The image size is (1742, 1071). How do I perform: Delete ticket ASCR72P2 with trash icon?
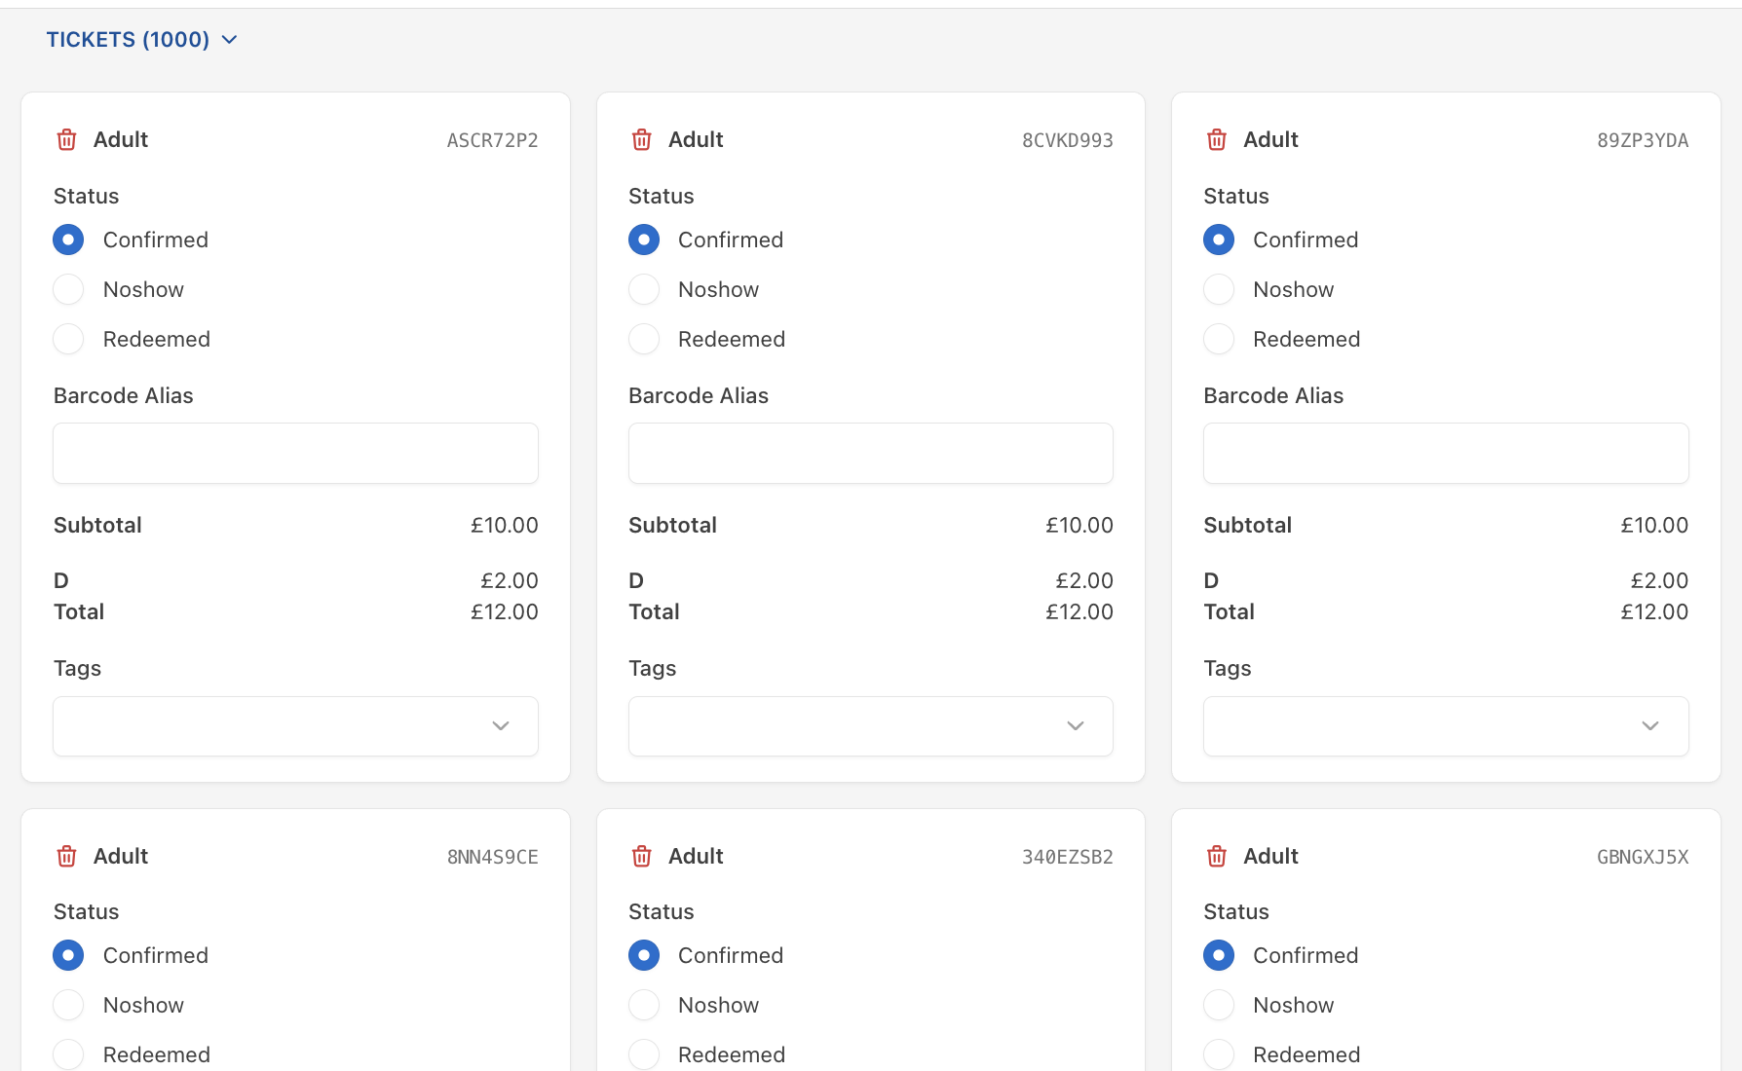coord(67,139)
